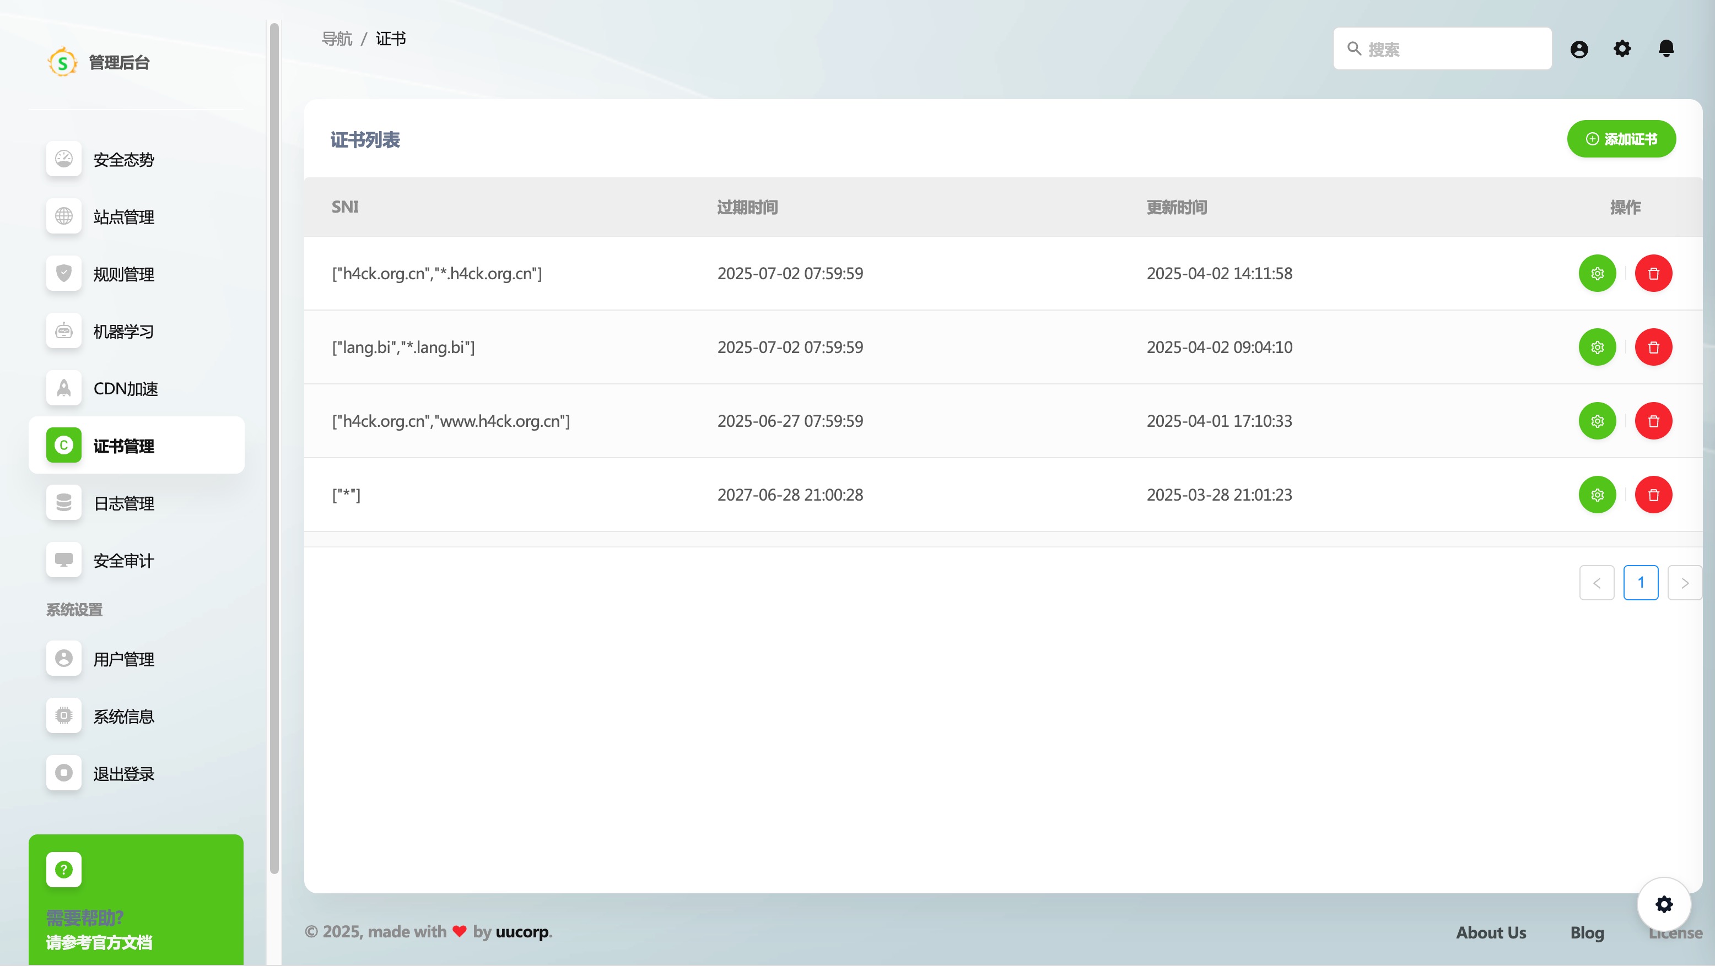The width and height of the screenshot is (1715, 966).
Task: Edit the lang.bi certificate settings
Action: (x=1597, y=348)
